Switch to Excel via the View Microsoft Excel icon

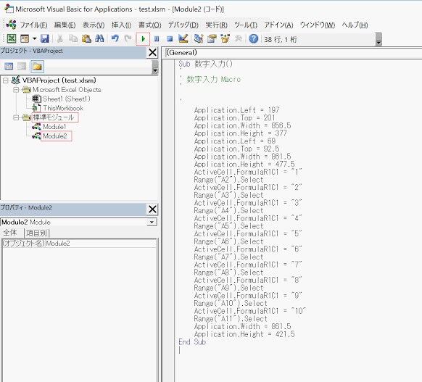(12, 39)
